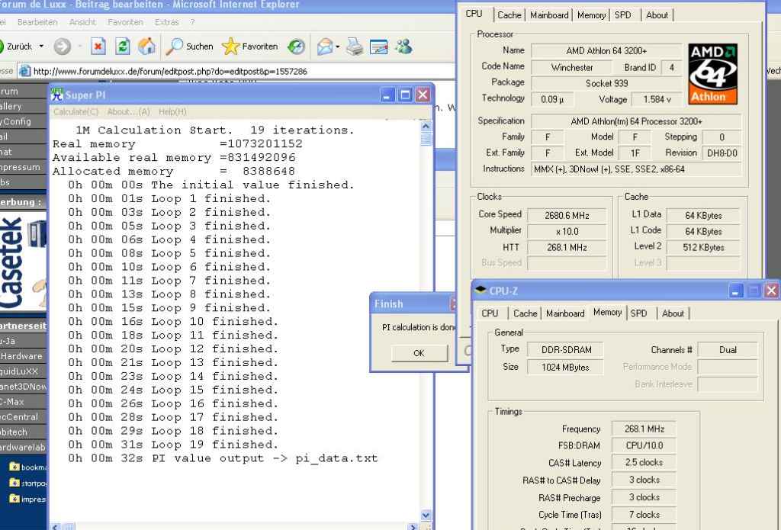
Task: Select the CPU tab in lower CPU-Z
Action: point(490,313)
